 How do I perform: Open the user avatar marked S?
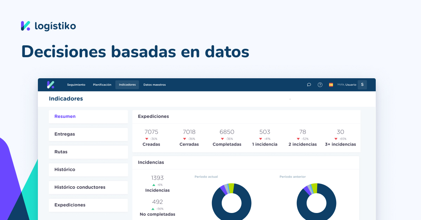click(362, 85)
